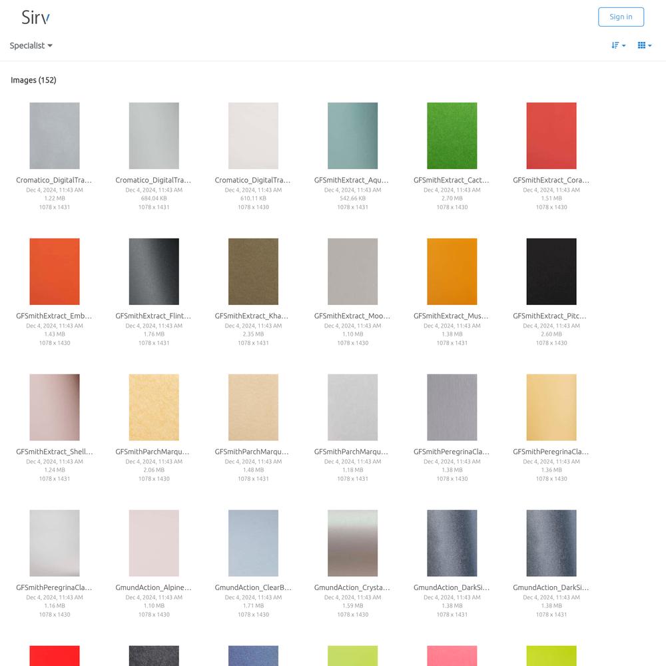Open the pale pink GmundAction_Alpine thumbnail
The width and height of the screenshot is (666, 666).
(x=154, y=543)
